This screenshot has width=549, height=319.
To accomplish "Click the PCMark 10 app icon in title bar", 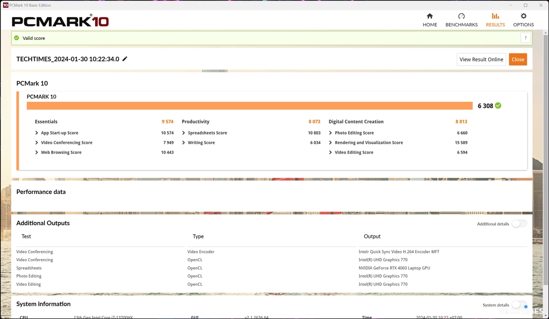I will click(x=5, y=5).
